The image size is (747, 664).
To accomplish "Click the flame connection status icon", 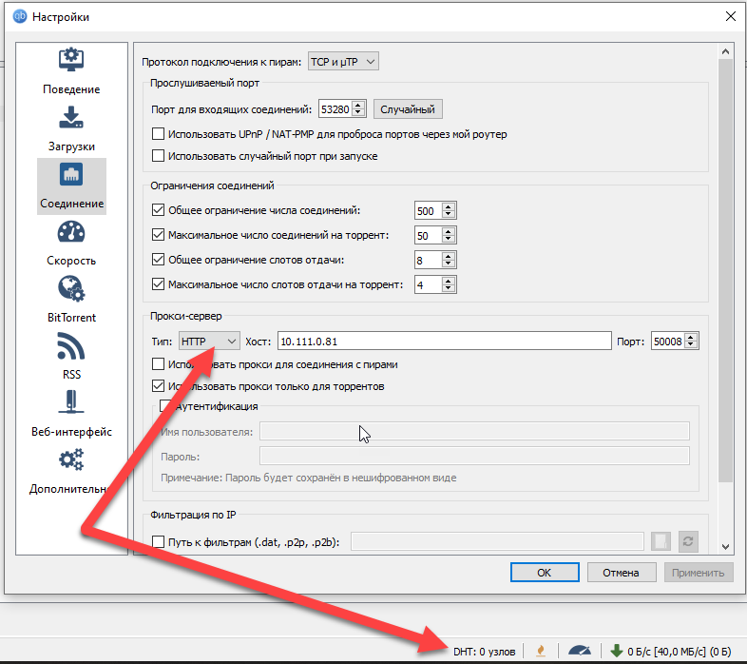I will [541, 651].
